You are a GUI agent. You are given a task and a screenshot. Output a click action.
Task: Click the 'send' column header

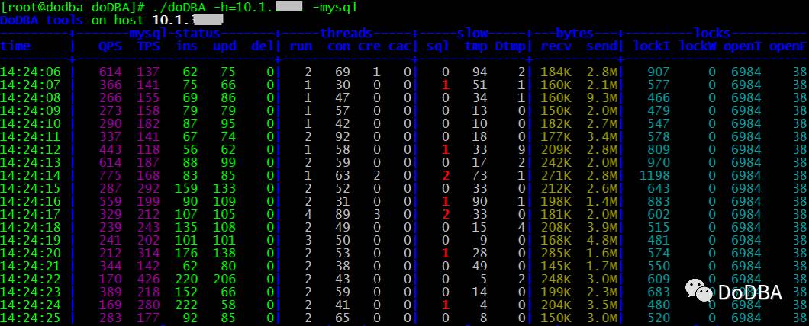coord(601,46)
